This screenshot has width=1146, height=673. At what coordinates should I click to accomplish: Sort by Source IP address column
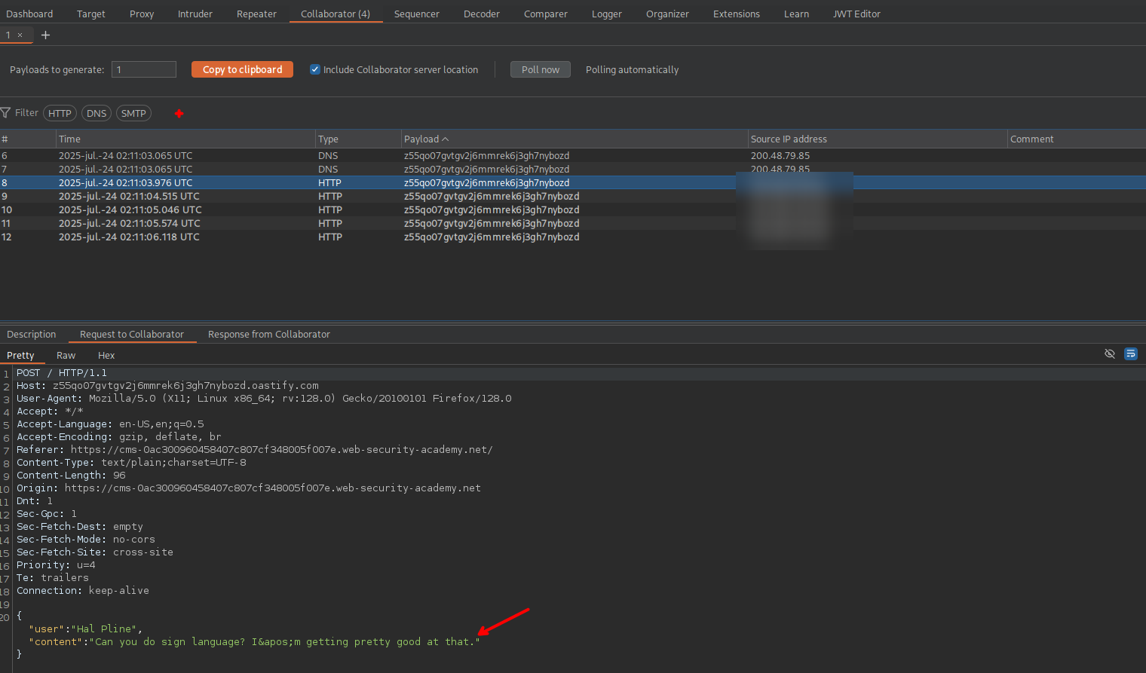[x=789, y=139]
